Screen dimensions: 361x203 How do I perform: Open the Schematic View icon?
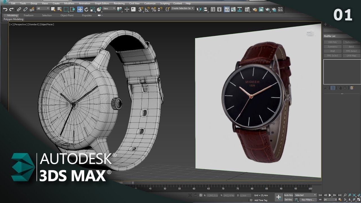tap(240, 9)
